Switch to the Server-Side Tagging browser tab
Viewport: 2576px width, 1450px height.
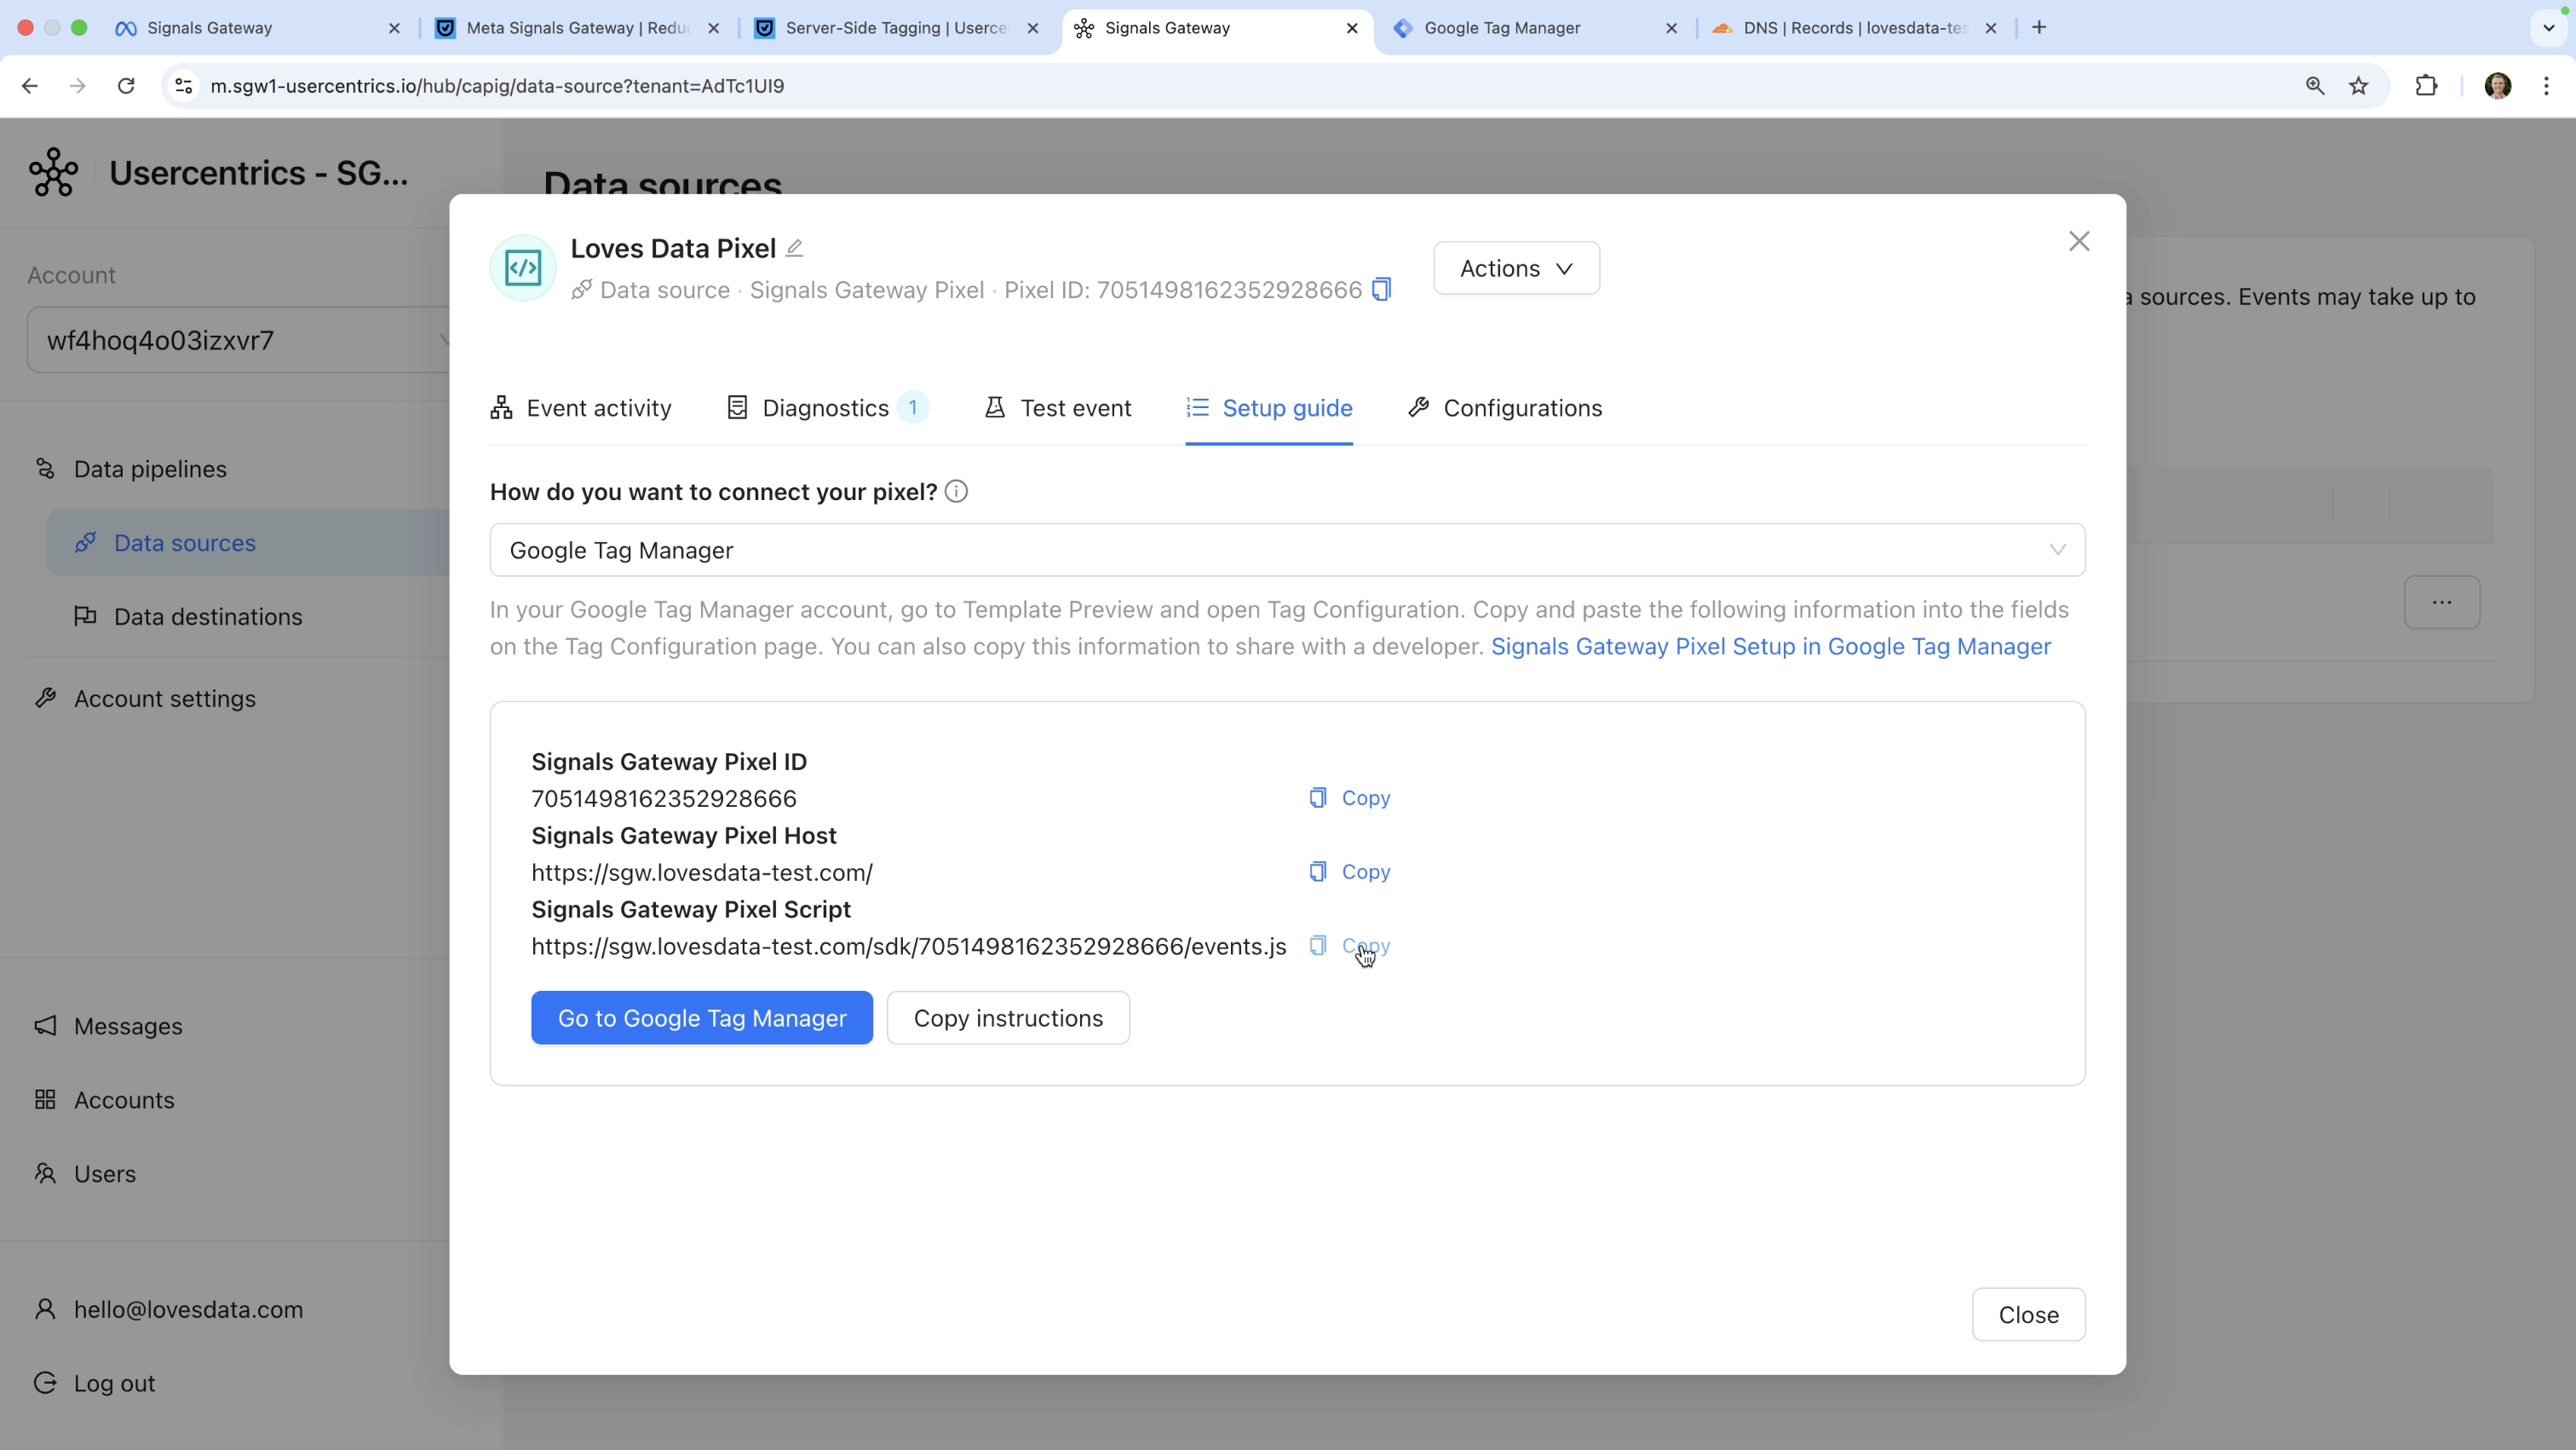pos(896,28)
